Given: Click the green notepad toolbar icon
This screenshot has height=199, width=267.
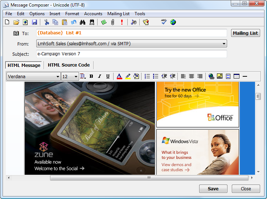Looking at the screenshot, I should point(104,22).
